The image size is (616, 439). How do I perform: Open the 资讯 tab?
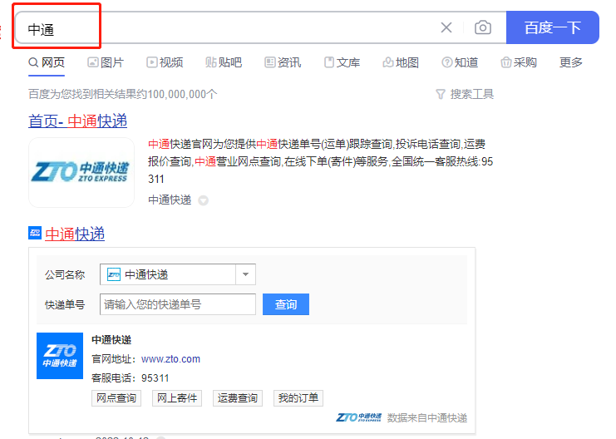(283, 62)
